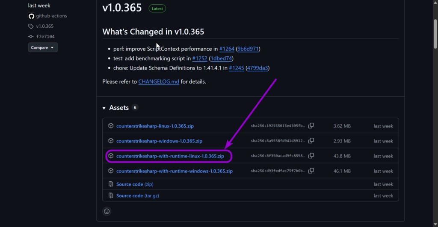The width and height of the screenshot is (438, 227).
Task: Click the 46.1 MB file size
Action: (x=342, y=171)
